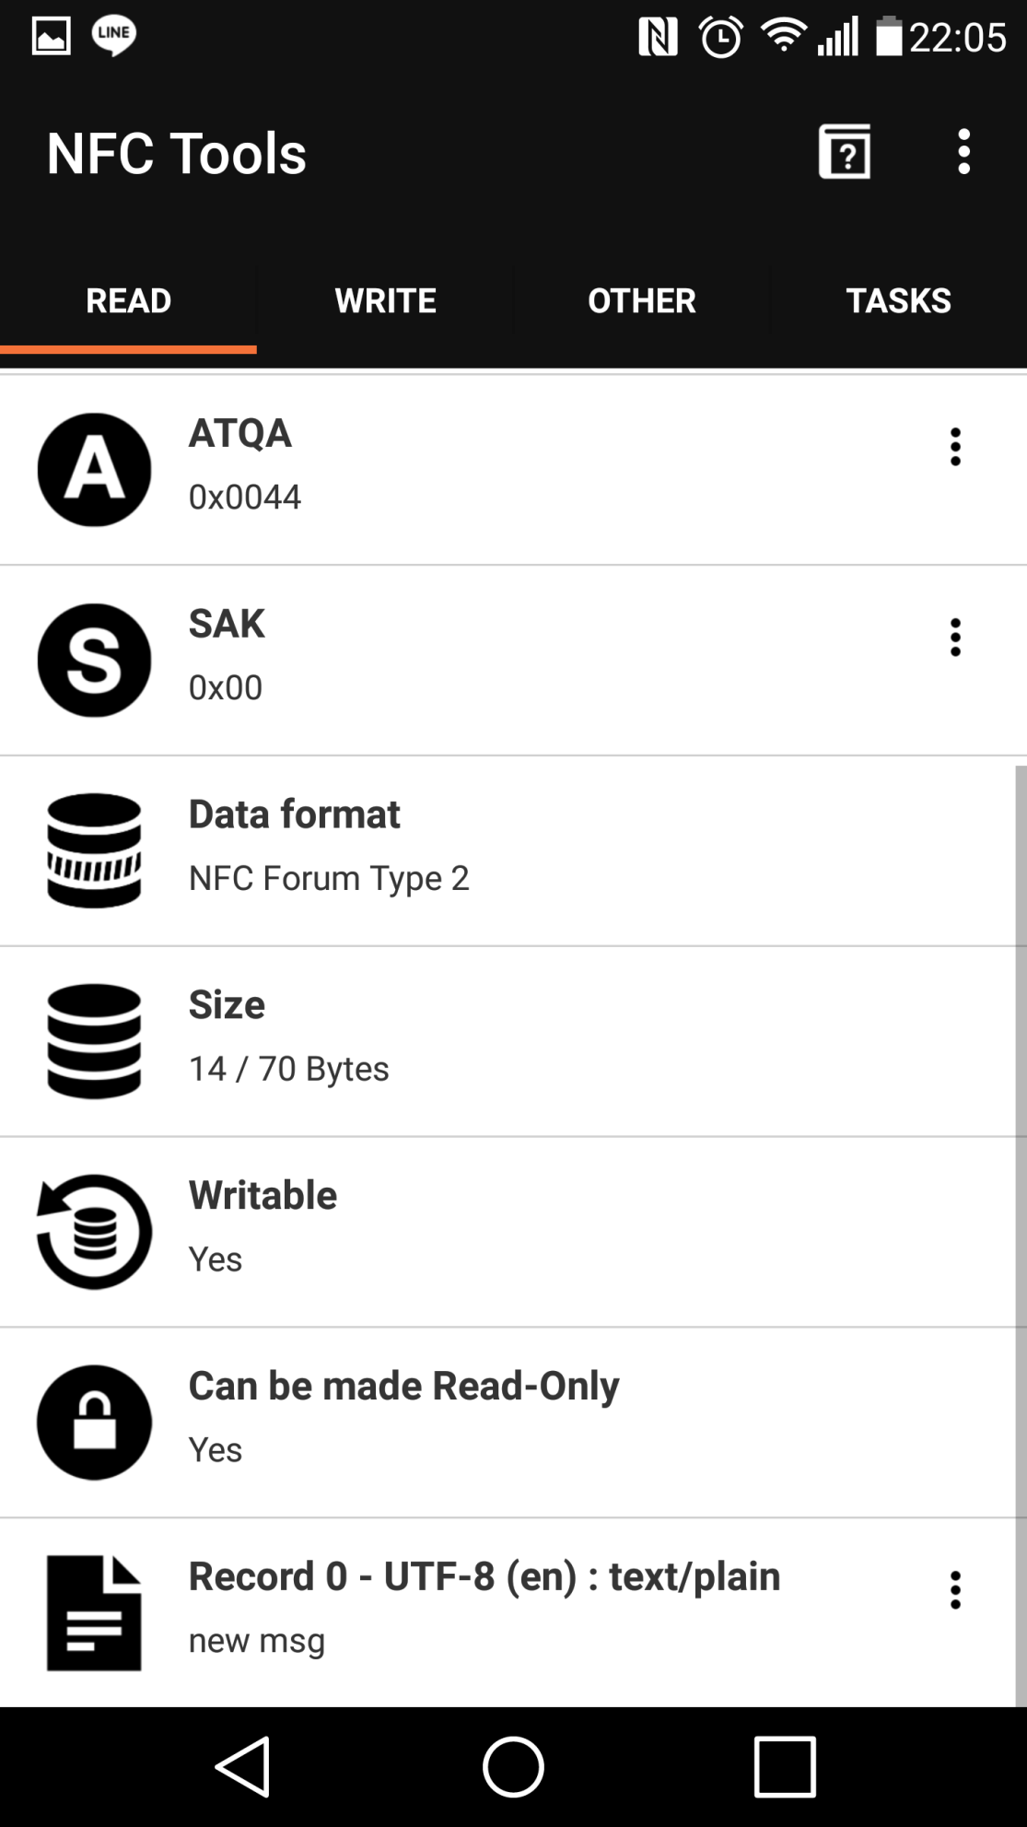Switch to the OTHER tab
The height and width of the screenshot is (1827, 1027).
[x=642, y=300]
